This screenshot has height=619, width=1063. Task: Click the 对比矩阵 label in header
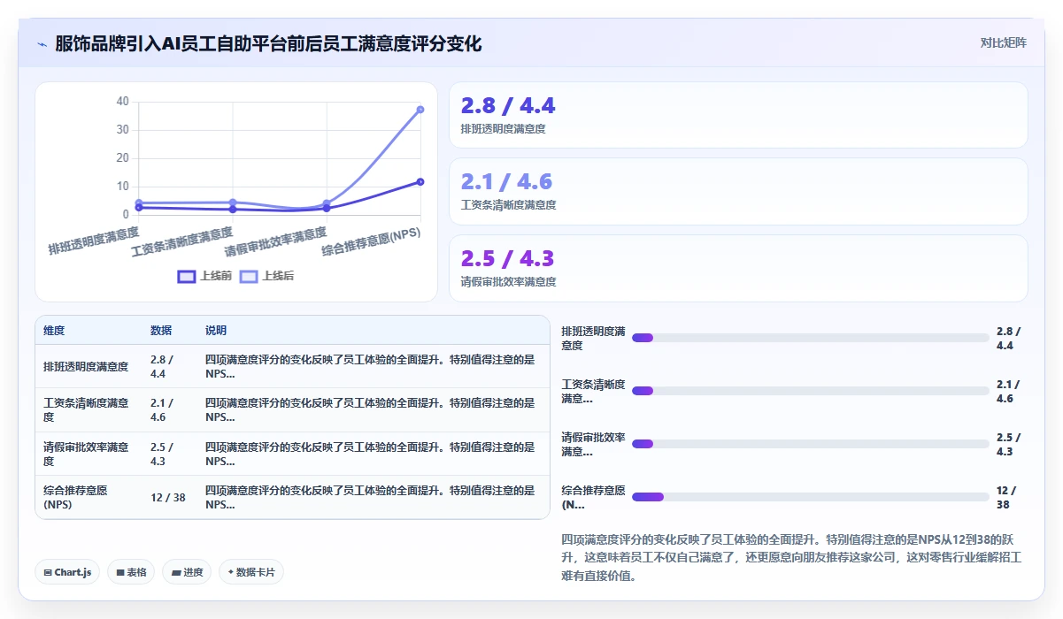click(x=1003, y=43)
